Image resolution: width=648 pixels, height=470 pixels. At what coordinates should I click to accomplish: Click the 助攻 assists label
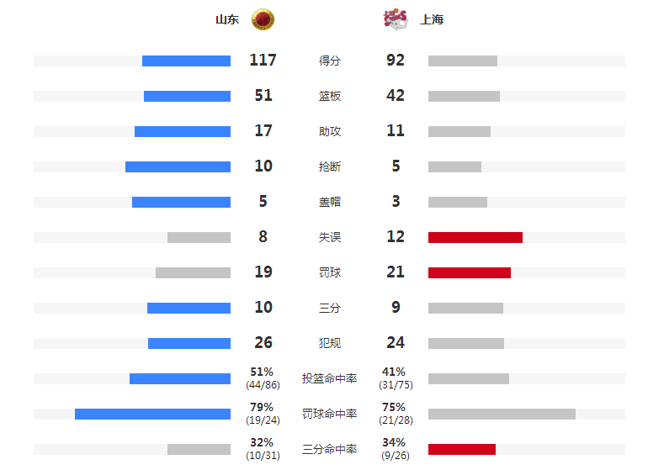click(x=330, y=131)
